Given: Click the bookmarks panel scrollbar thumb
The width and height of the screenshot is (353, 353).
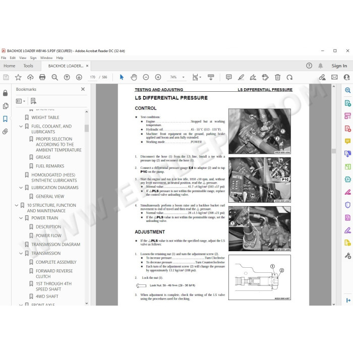Looking at the screenshot, I should (x=87, y=128).
